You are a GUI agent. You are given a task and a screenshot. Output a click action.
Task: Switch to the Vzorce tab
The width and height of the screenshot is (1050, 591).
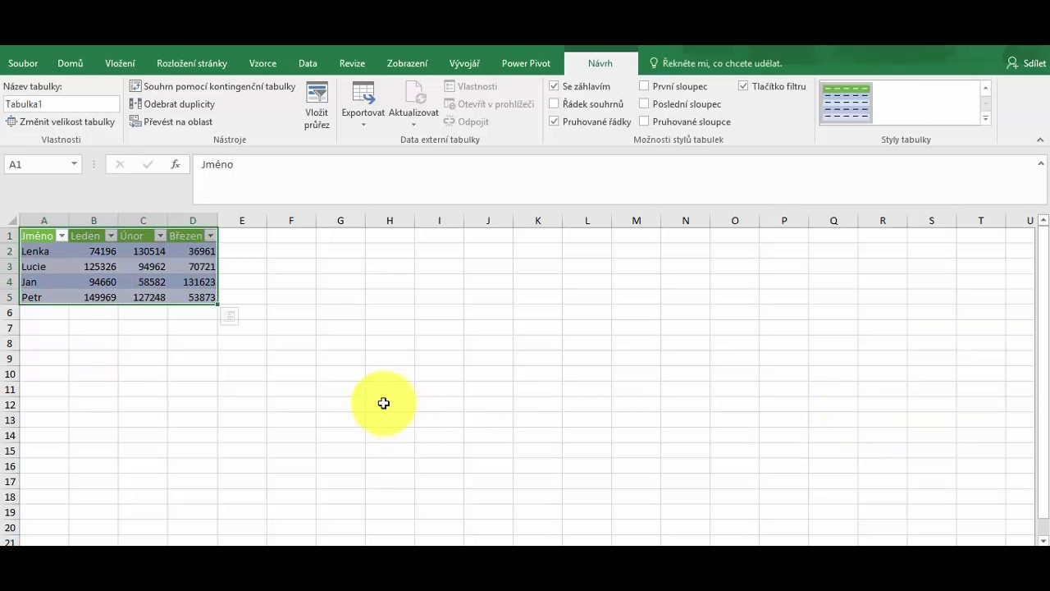262,63
